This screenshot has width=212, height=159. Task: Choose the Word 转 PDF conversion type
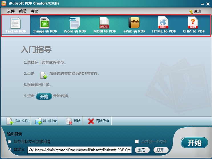pos(75,25)
